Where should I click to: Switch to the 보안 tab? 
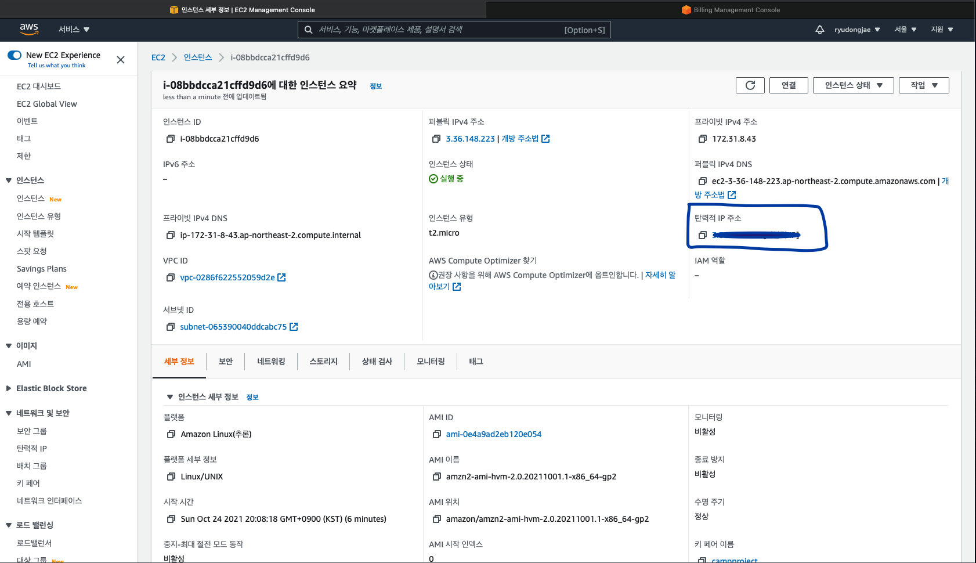226,362
